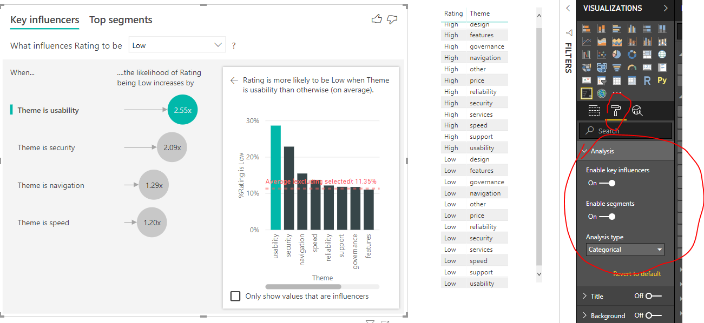The height and width of the screenshot is (323, 704).
Task: Select the R script visual
Action: (x=647, y=80)
